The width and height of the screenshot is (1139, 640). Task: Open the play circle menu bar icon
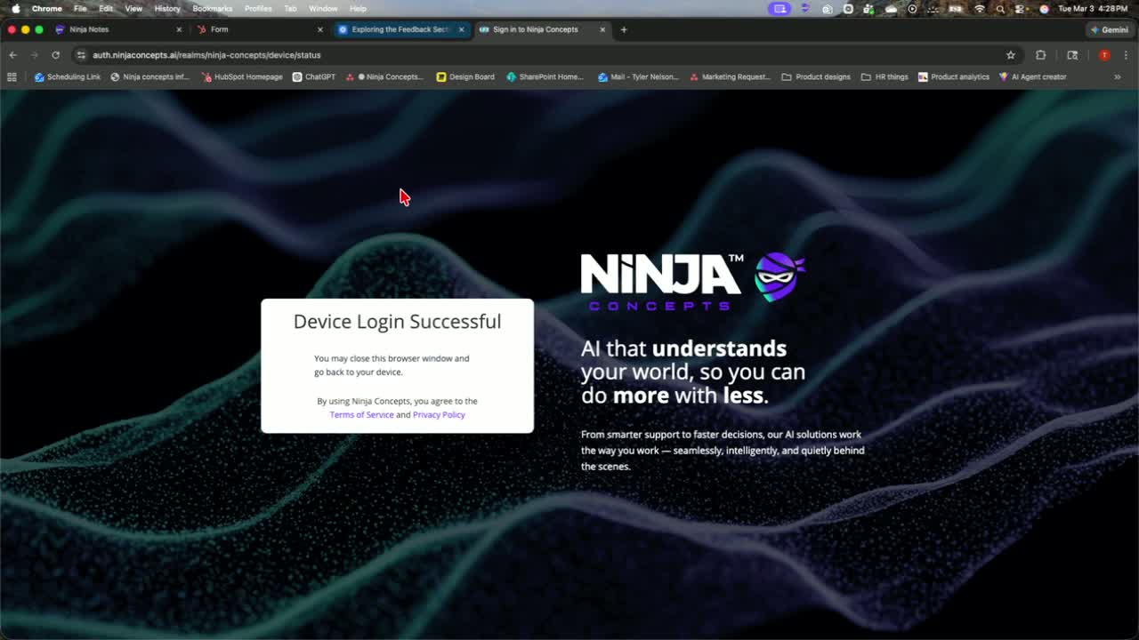point(912,8)
